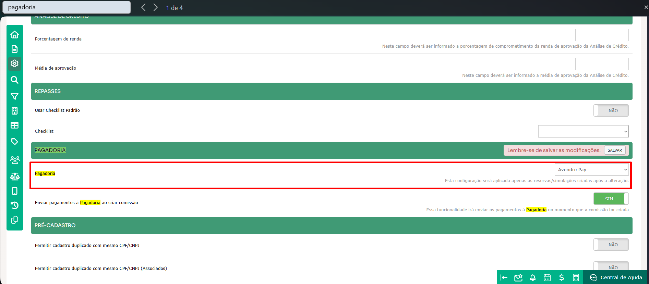
Task: Toggle Permitir cadastro duplicado com mesmo CPF/CNPJ switch
Action: [x=611, y=245]
